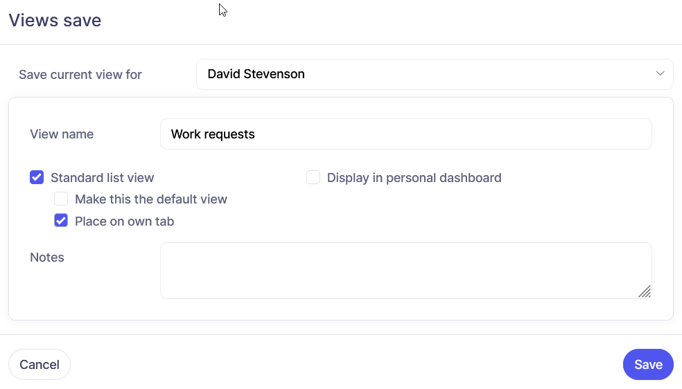Tick the Make this the default view checkbox

pos(61,199)
